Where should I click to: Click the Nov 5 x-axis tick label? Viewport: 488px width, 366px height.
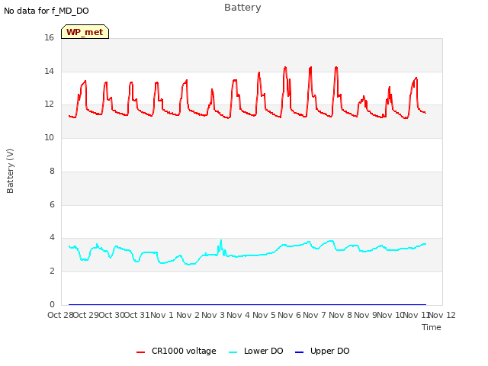click(264, 315)
